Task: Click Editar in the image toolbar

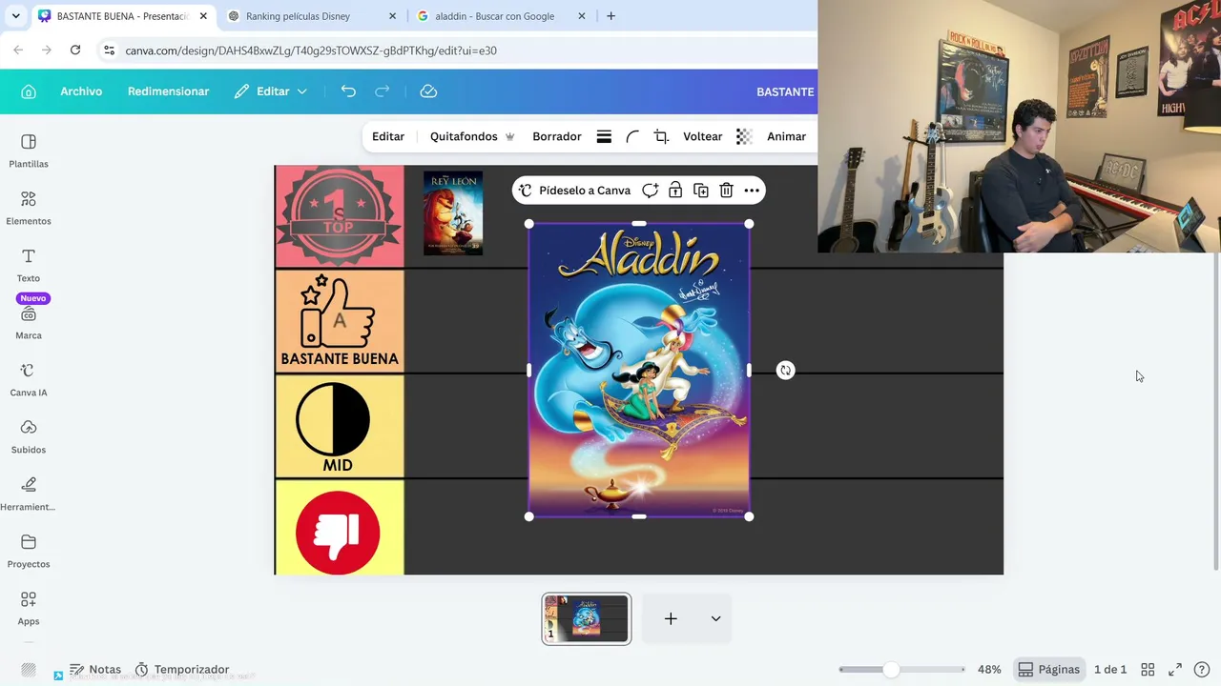Action: [388, 136]
